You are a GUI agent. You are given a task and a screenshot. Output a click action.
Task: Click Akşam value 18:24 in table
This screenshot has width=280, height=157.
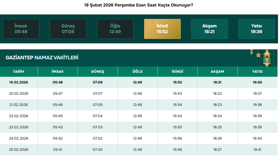point(217,116)
